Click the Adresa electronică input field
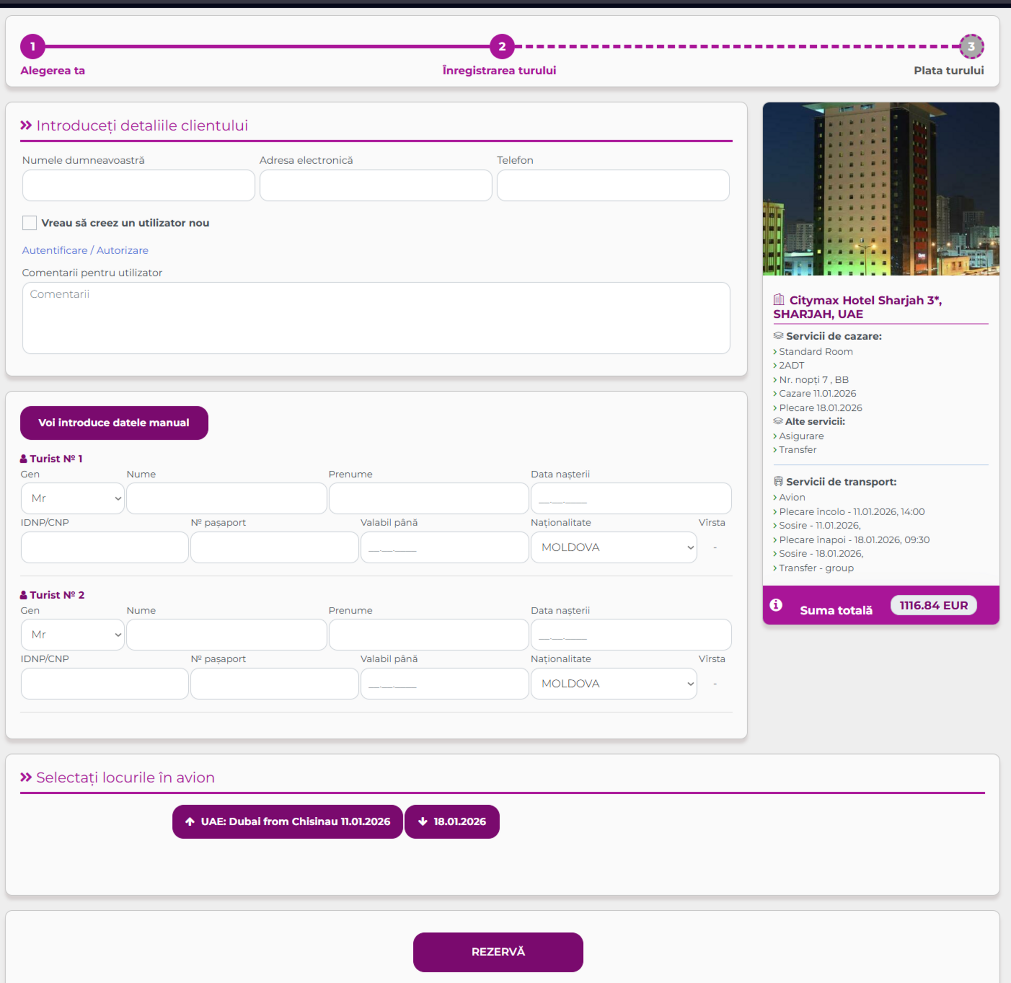 [x=376, y=185]
